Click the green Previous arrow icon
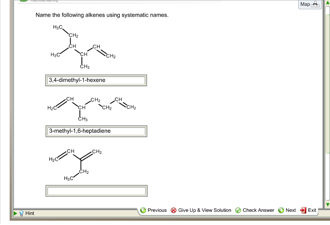Screen dimensions: 330x225 tap(143, 210)
